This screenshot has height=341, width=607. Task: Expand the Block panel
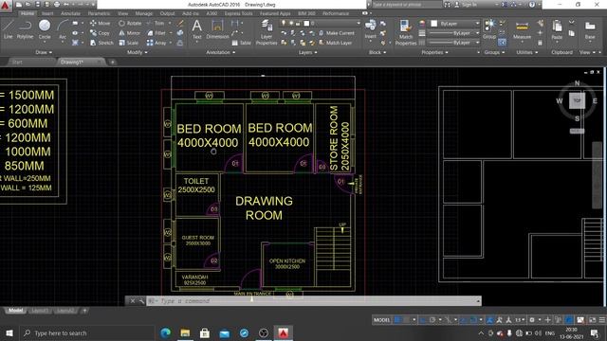tap(377, 52)
